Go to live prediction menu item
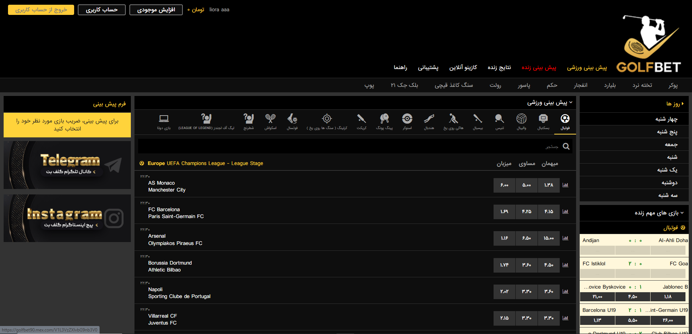Image resolution: width=692 pixels, height=334 pixels. pos(539,68)
